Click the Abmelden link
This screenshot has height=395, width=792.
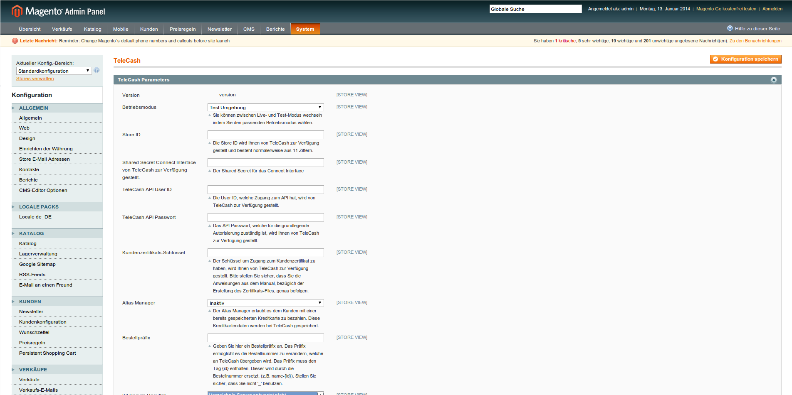(772, 9)
